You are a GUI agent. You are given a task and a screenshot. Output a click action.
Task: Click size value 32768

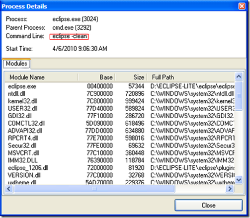point(136,175)
